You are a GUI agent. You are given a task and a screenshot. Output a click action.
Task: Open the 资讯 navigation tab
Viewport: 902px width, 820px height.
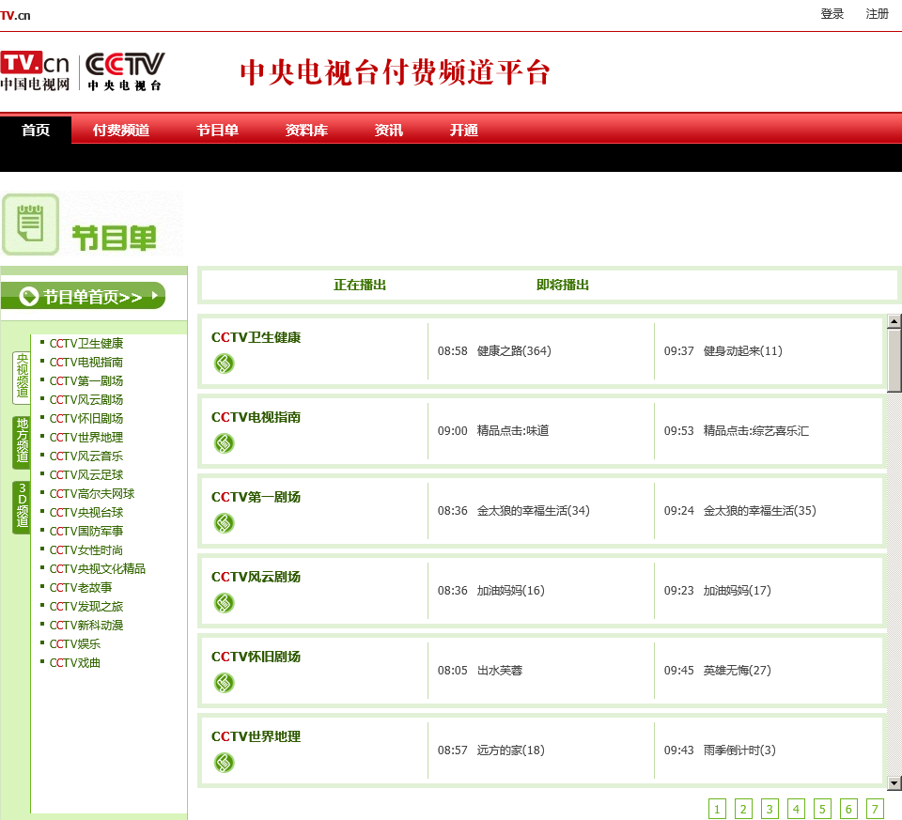pos(389,130)
